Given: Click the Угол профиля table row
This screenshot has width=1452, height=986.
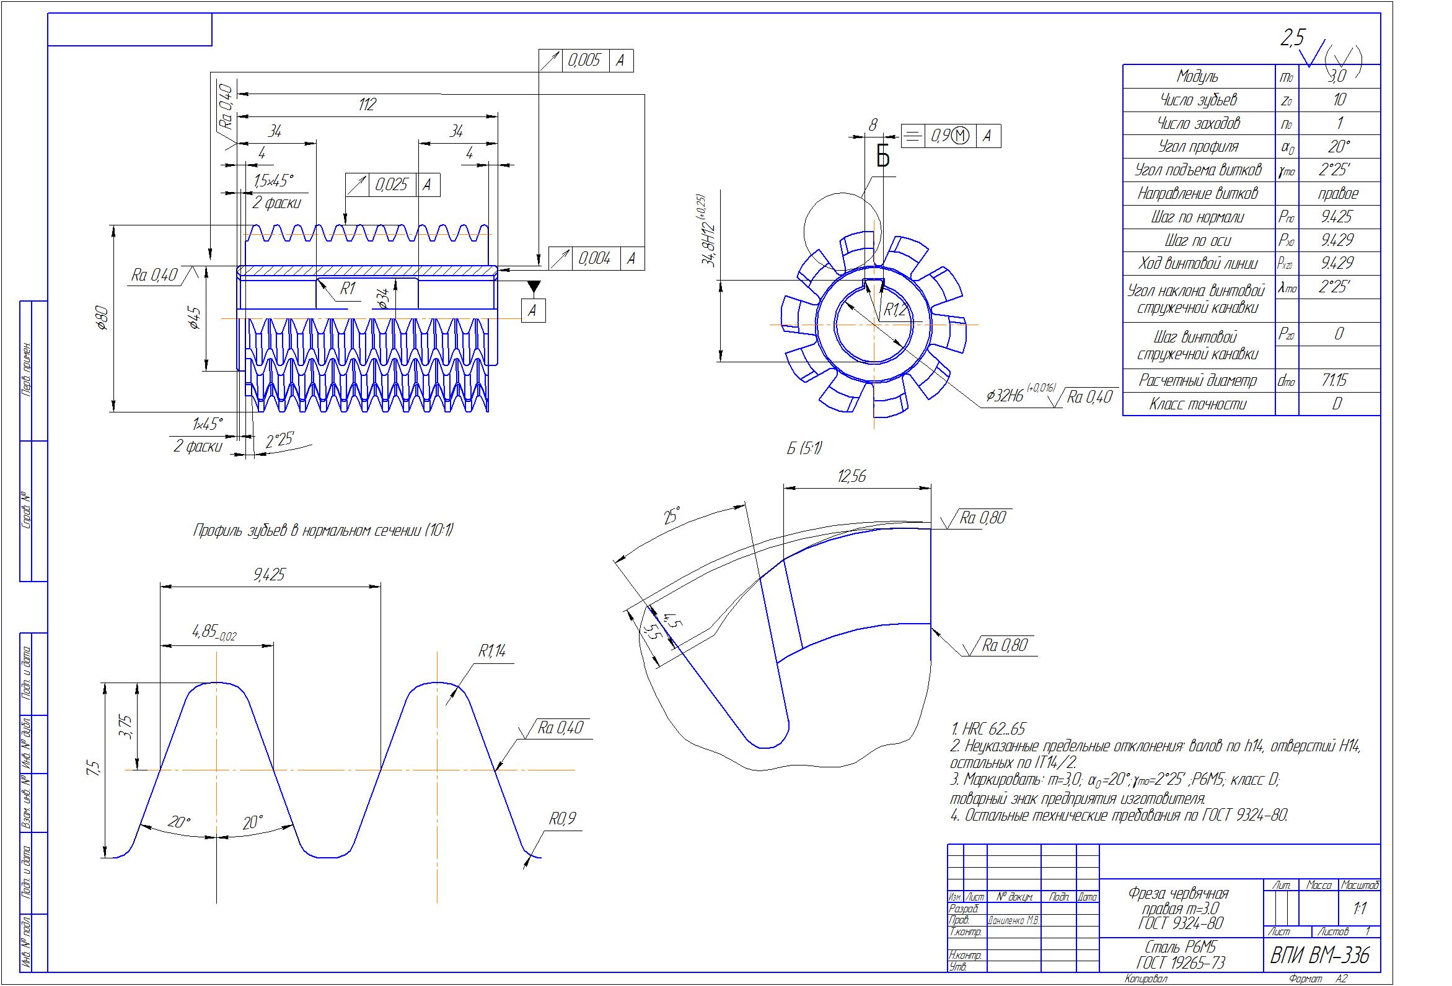Looking at the screenshot, I should click(x=1251, y=147).
